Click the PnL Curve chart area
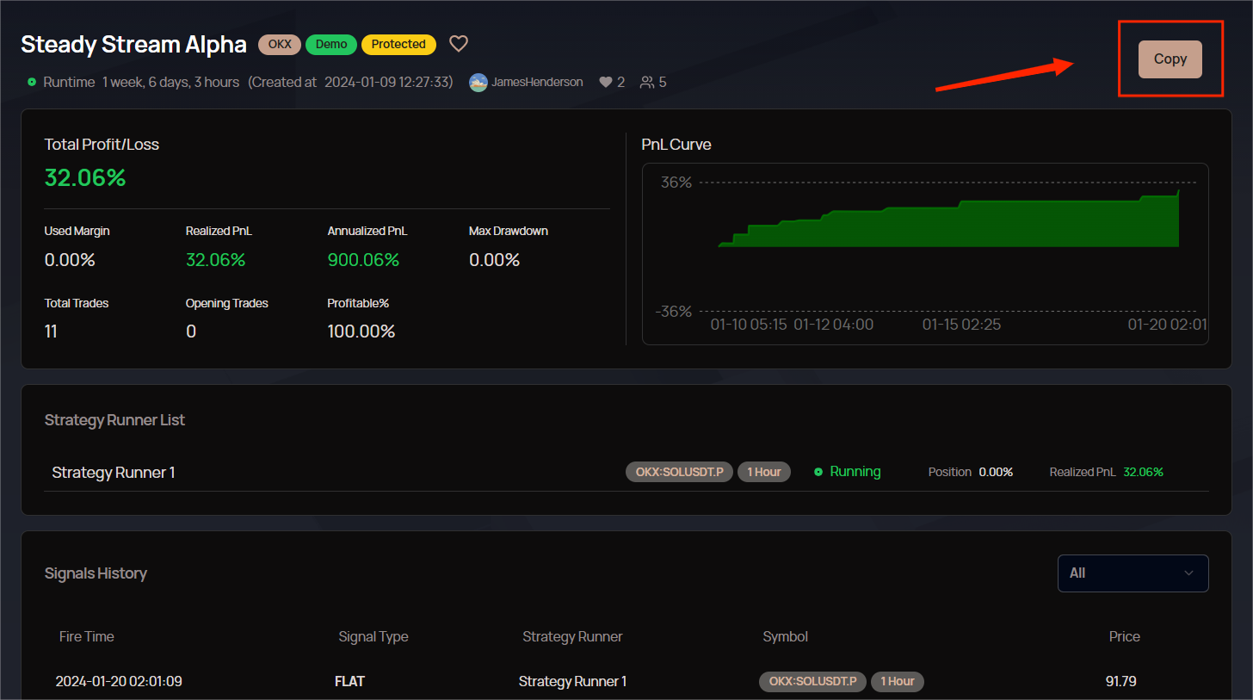 coord(925,254)
